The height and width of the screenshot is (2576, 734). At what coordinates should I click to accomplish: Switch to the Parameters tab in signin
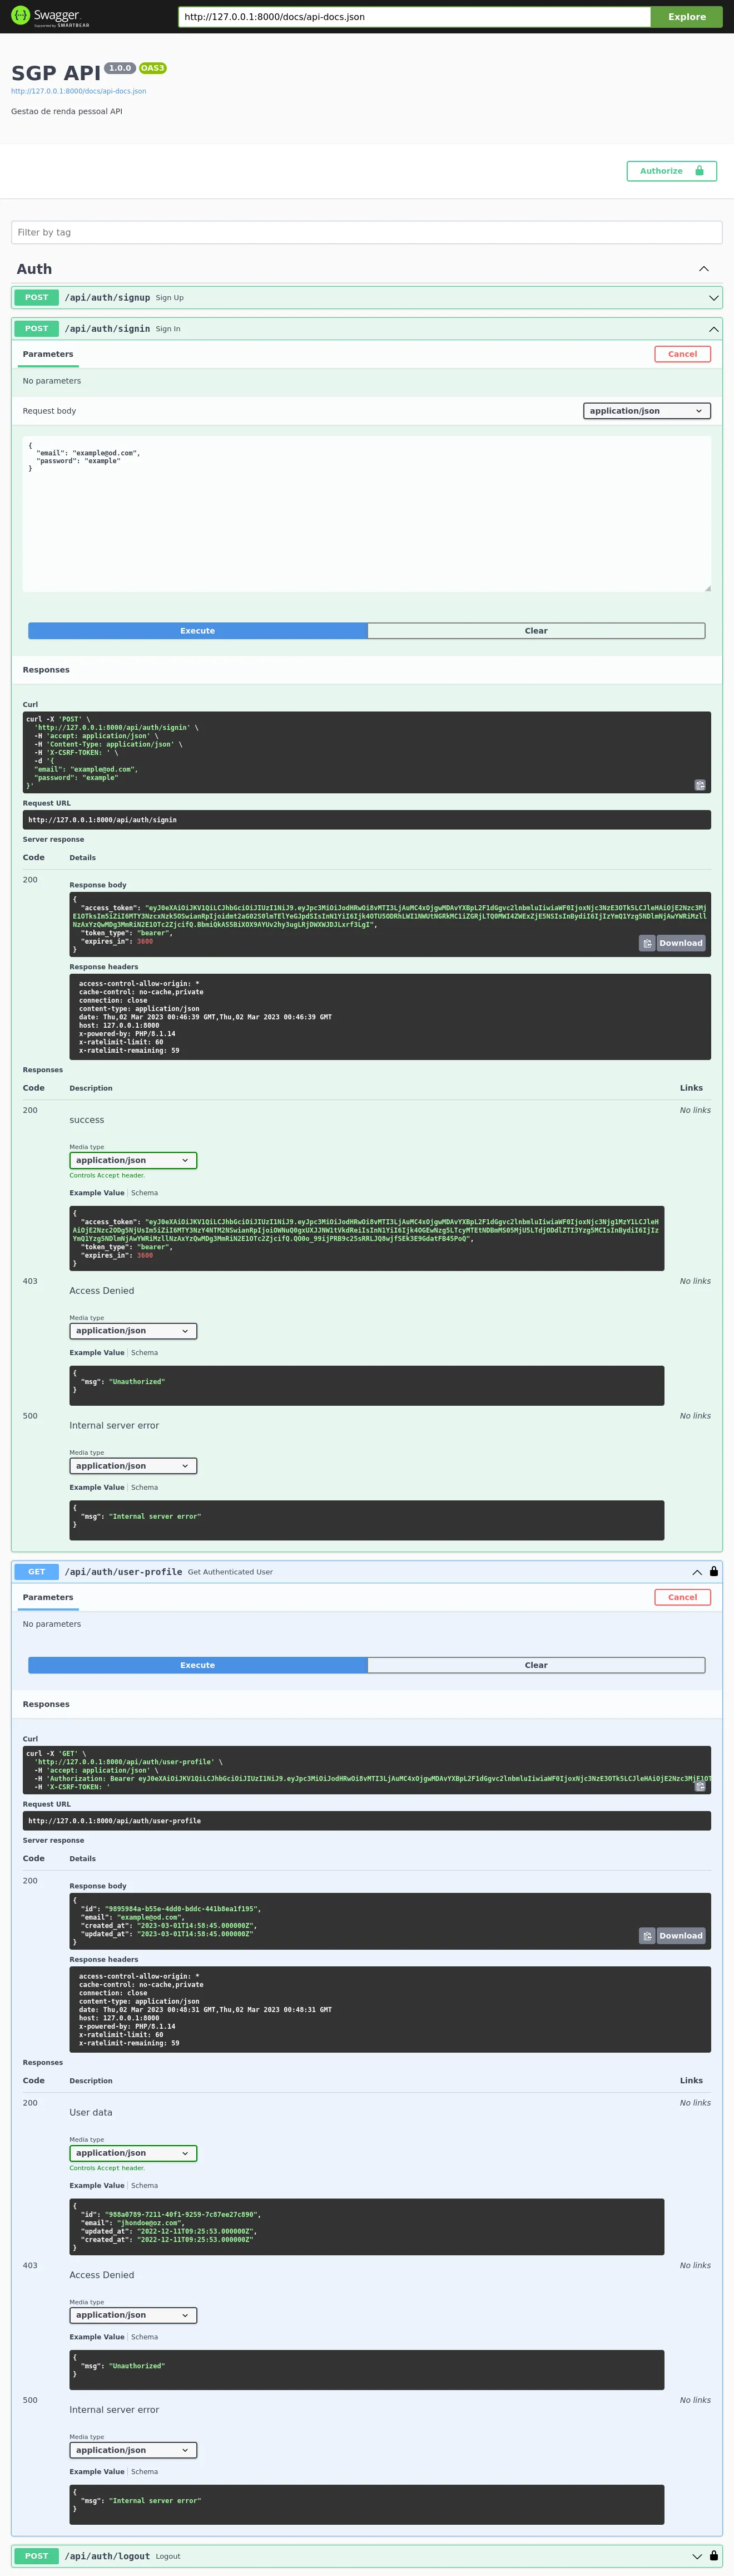(x=48, y=354)
